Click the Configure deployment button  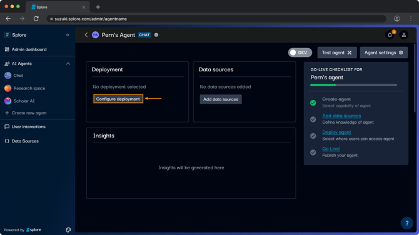[118, 99]
